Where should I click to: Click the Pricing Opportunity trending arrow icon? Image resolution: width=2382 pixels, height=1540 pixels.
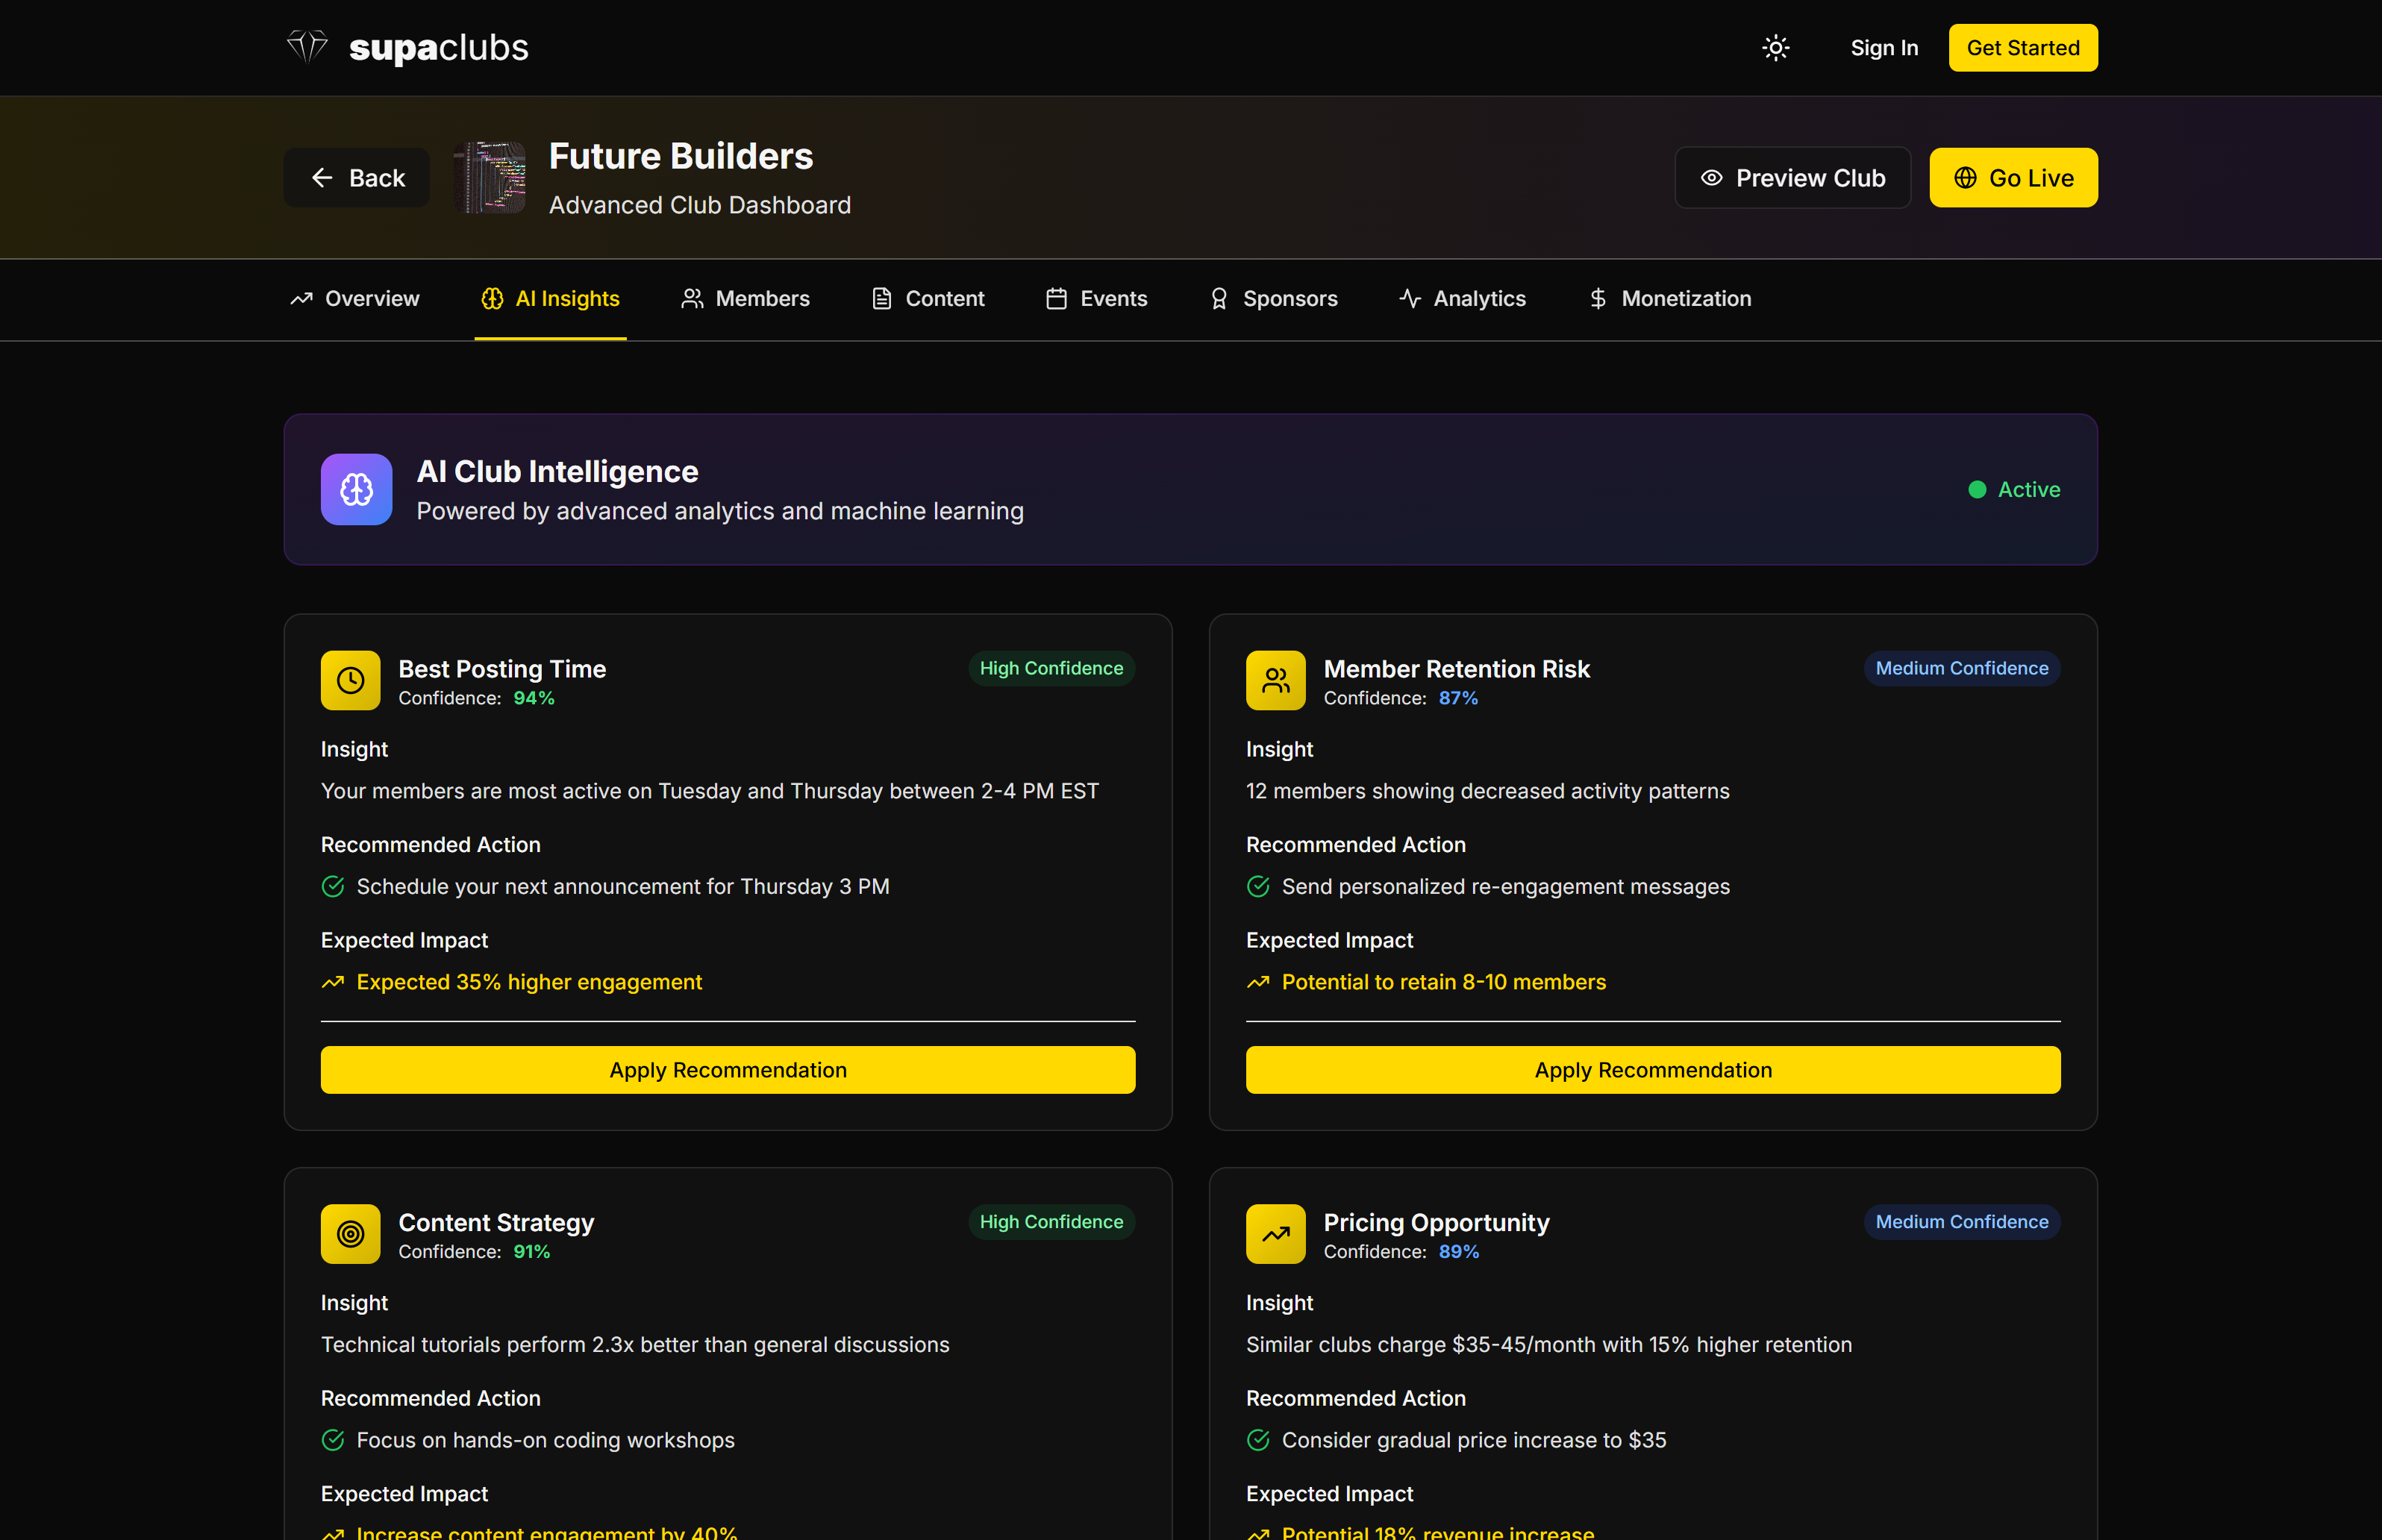1275,1234
